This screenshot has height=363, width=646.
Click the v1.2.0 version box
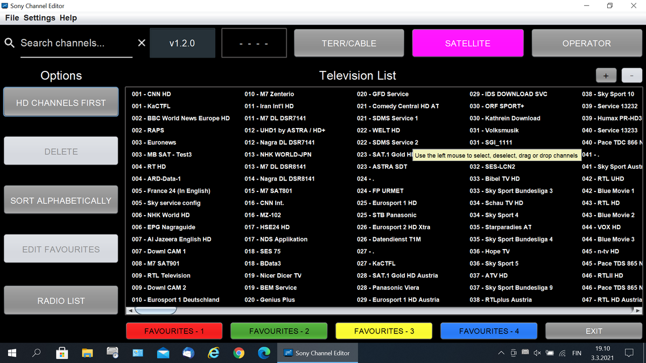point(182,43)
